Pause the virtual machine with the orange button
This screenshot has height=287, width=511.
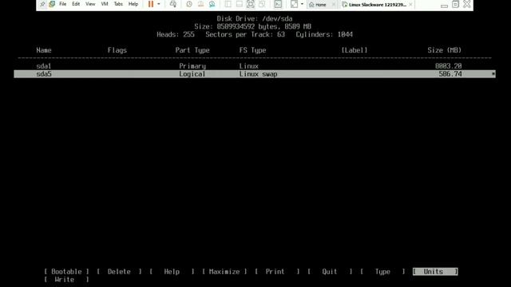(x=151, y=4)
